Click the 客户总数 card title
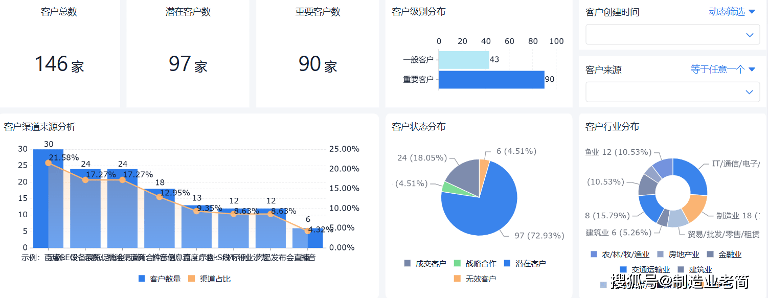Viewport: 768px width, 298px height. [x=59, y=12]
